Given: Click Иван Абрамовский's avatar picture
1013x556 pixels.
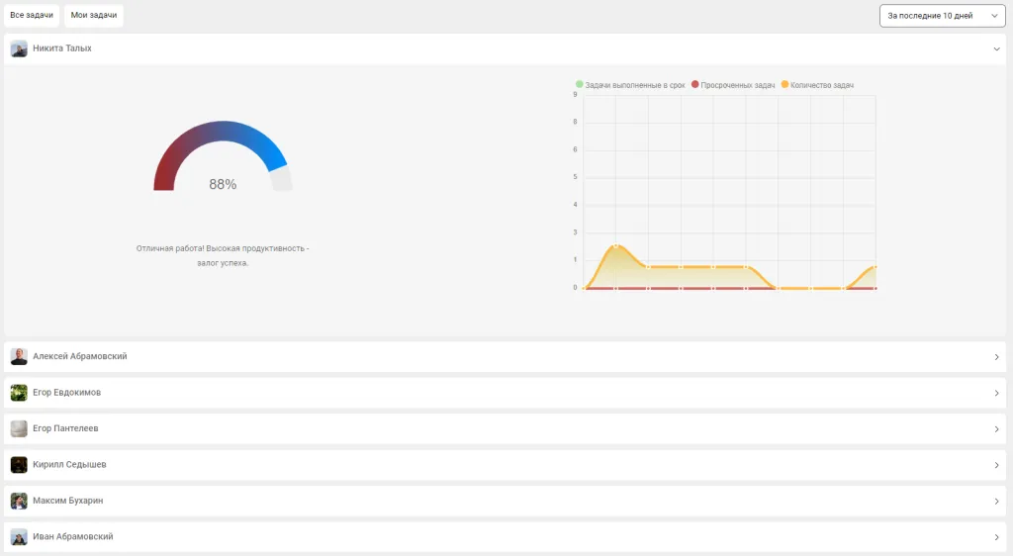Looking at the screenshot, I should [x=19, y=537].
